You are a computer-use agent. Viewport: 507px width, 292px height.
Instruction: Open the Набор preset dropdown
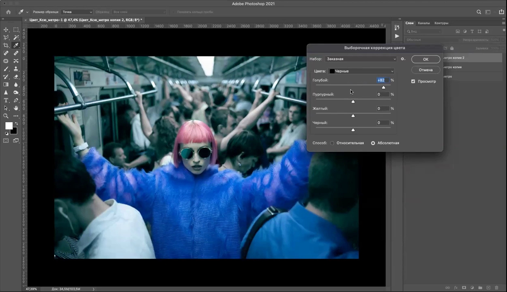[361, 59]
